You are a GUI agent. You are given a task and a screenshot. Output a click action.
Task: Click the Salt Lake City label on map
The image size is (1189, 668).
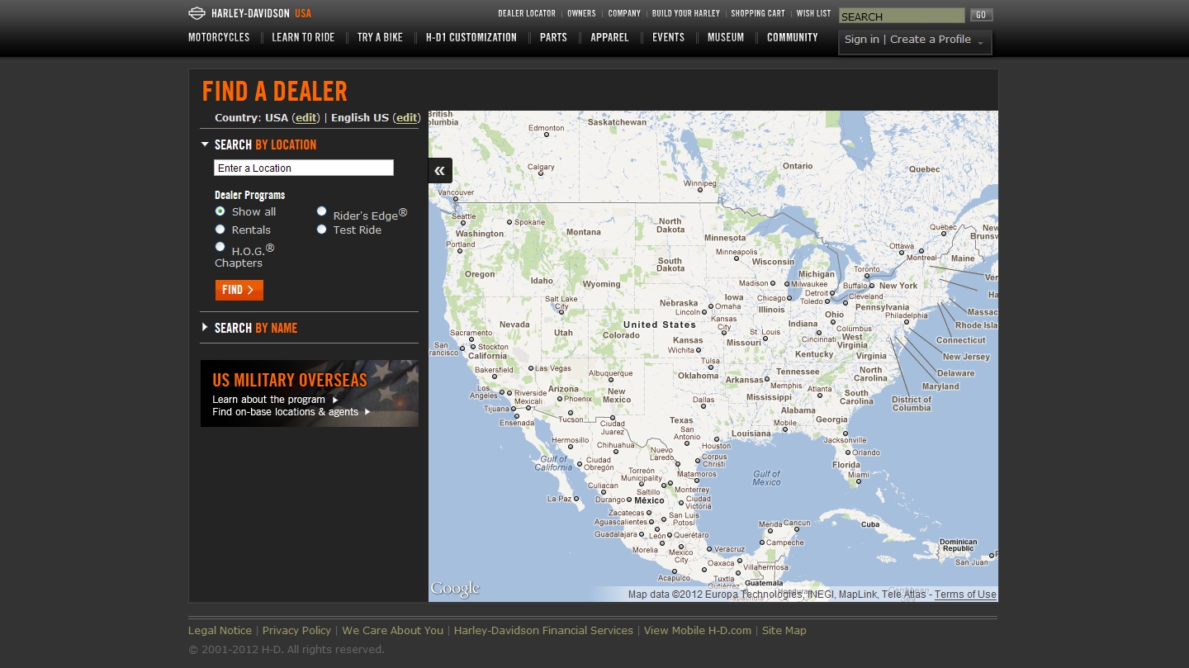pyautogui.click(x=561, y=302)
